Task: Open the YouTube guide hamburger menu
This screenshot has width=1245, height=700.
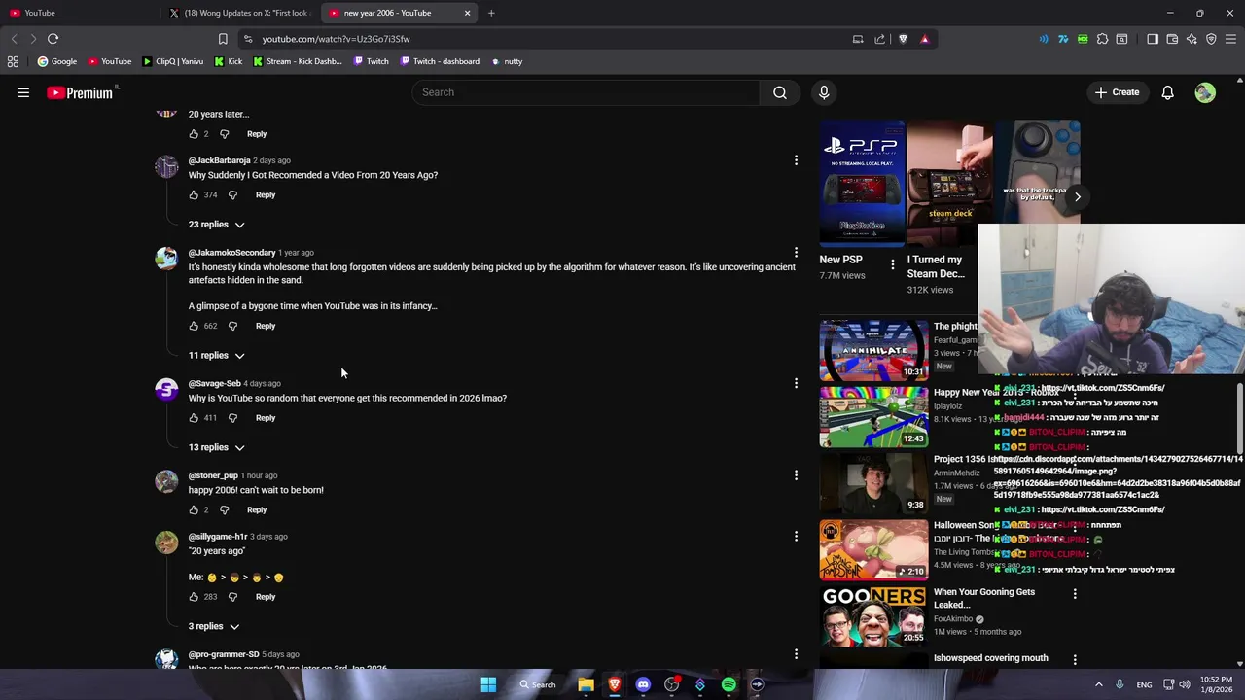Action: 23,92
